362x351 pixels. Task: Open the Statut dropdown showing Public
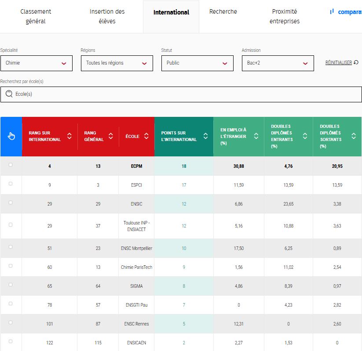click(x=197, y=63)
